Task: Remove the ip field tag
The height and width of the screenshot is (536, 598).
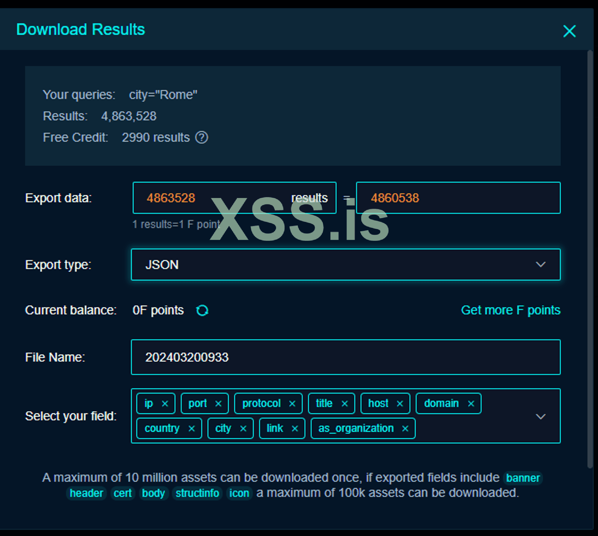Action: pos(165,404)
